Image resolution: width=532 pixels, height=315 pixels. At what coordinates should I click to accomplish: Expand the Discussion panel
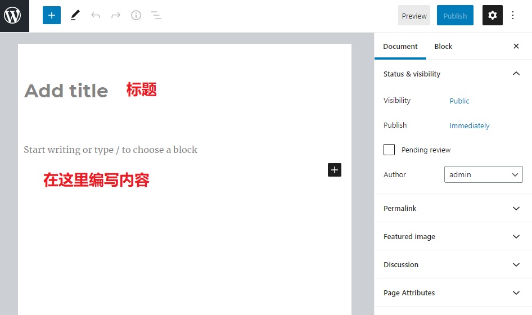tap(453, 264)
